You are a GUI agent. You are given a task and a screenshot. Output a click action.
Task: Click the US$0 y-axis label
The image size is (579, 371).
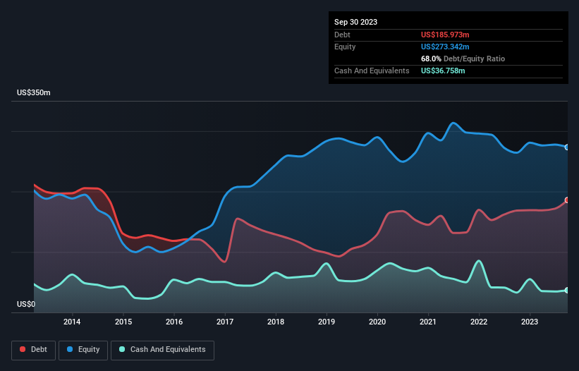pyautogui.click(x=26, y=304)
